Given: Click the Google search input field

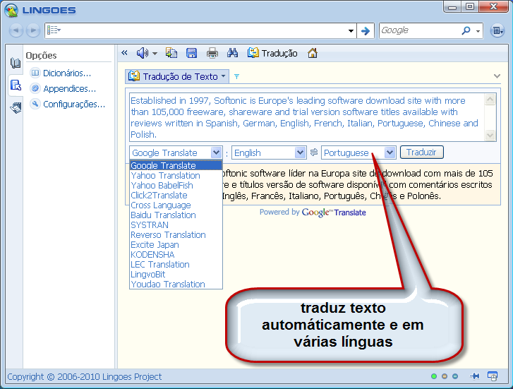Looking at the screenshot, I should click(420, 31).
